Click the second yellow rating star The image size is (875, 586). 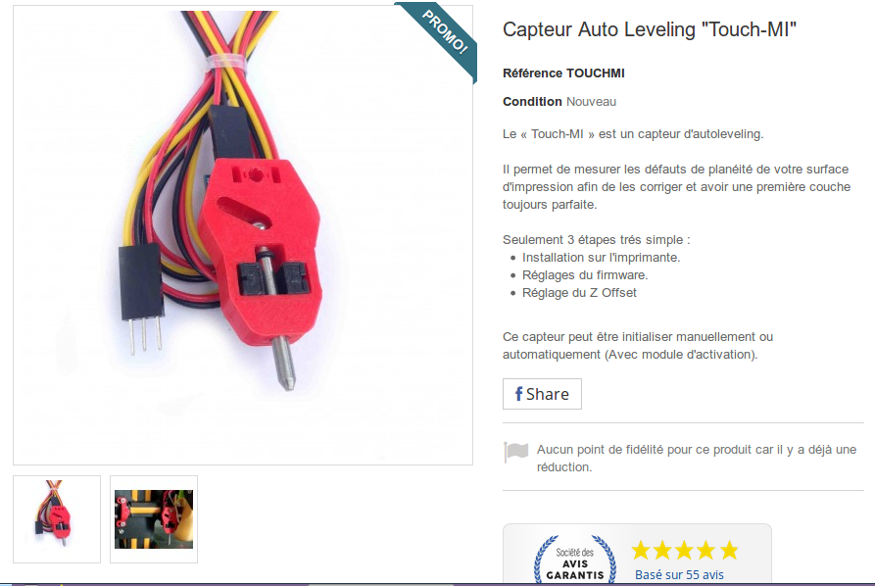point(662,551)
